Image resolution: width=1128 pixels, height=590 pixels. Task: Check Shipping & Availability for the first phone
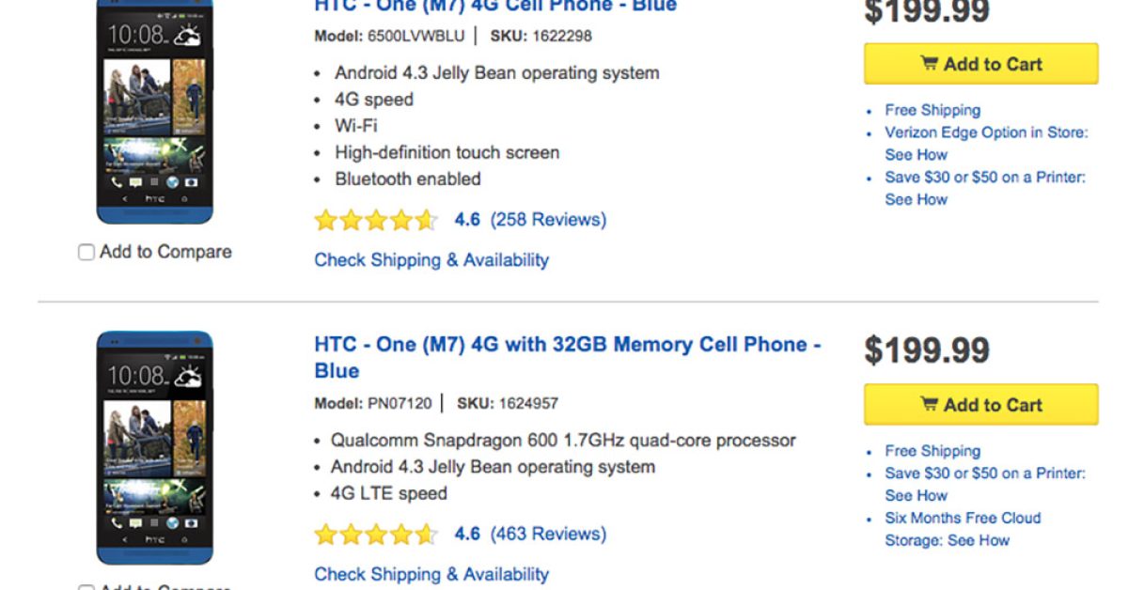click(431, 260)
